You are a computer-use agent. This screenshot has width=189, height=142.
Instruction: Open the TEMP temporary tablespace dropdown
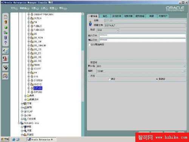click(141, 71)
